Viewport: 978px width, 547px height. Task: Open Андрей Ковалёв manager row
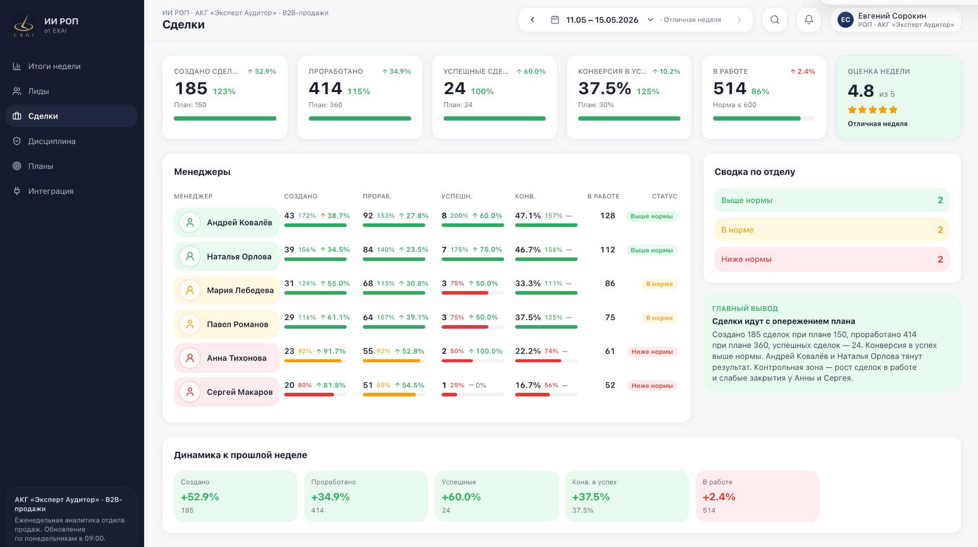point(427,222)
